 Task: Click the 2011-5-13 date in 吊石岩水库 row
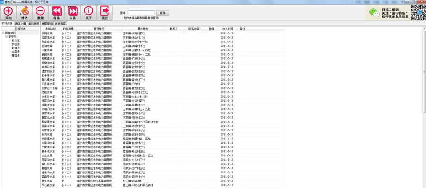click(227, 185)
